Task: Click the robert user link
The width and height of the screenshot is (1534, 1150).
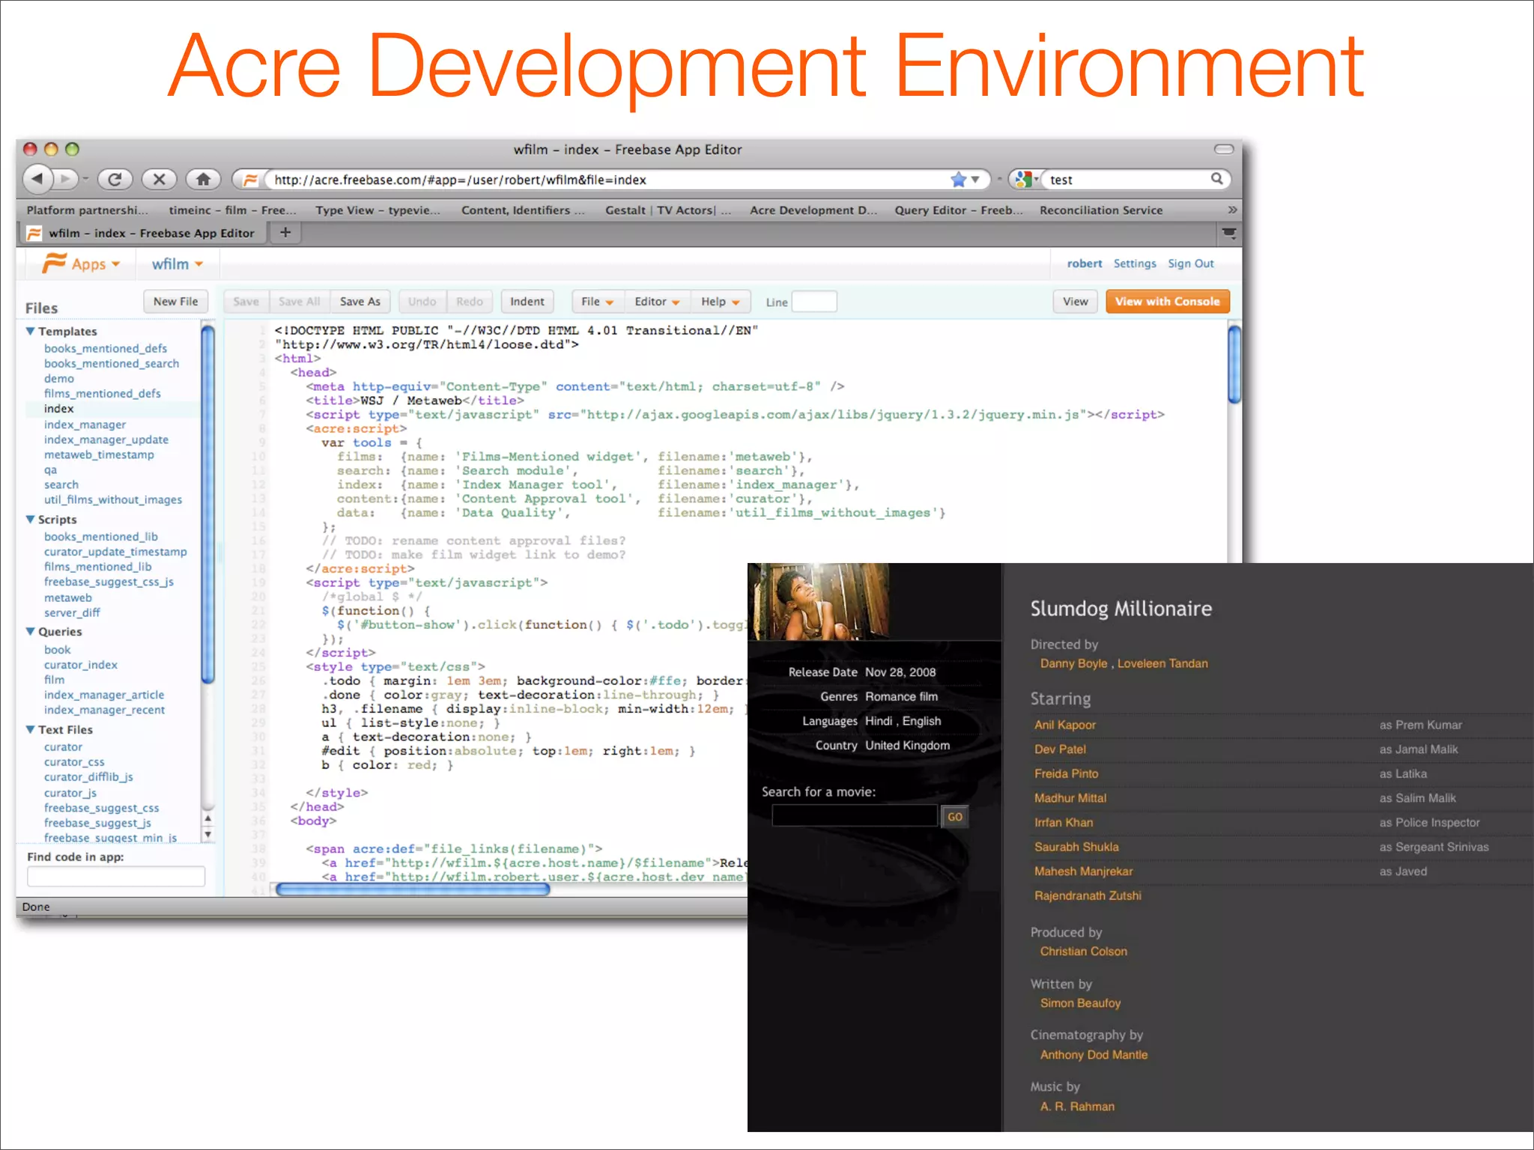Action: click(1085, 264)
